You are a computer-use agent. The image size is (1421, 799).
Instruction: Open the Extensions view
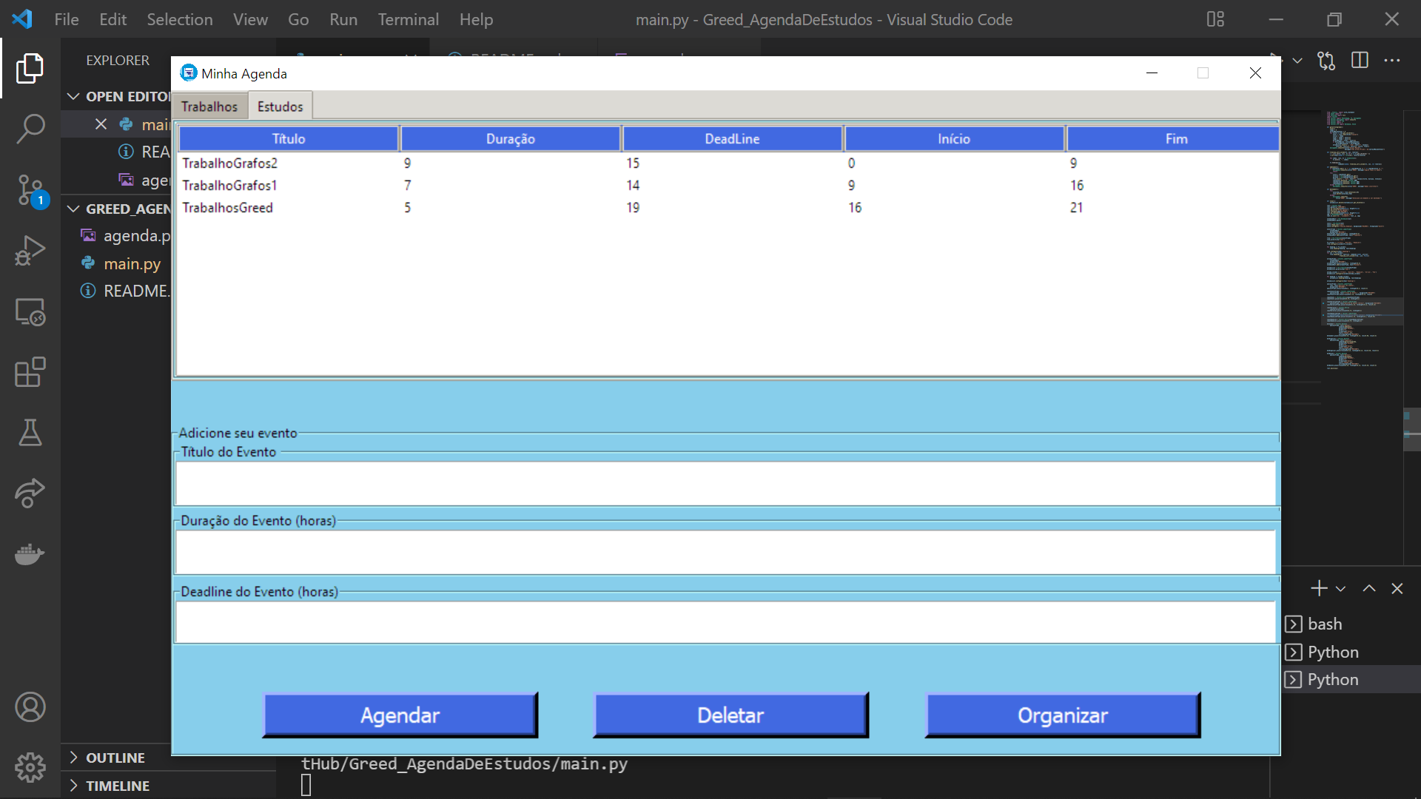click(30, 372)
